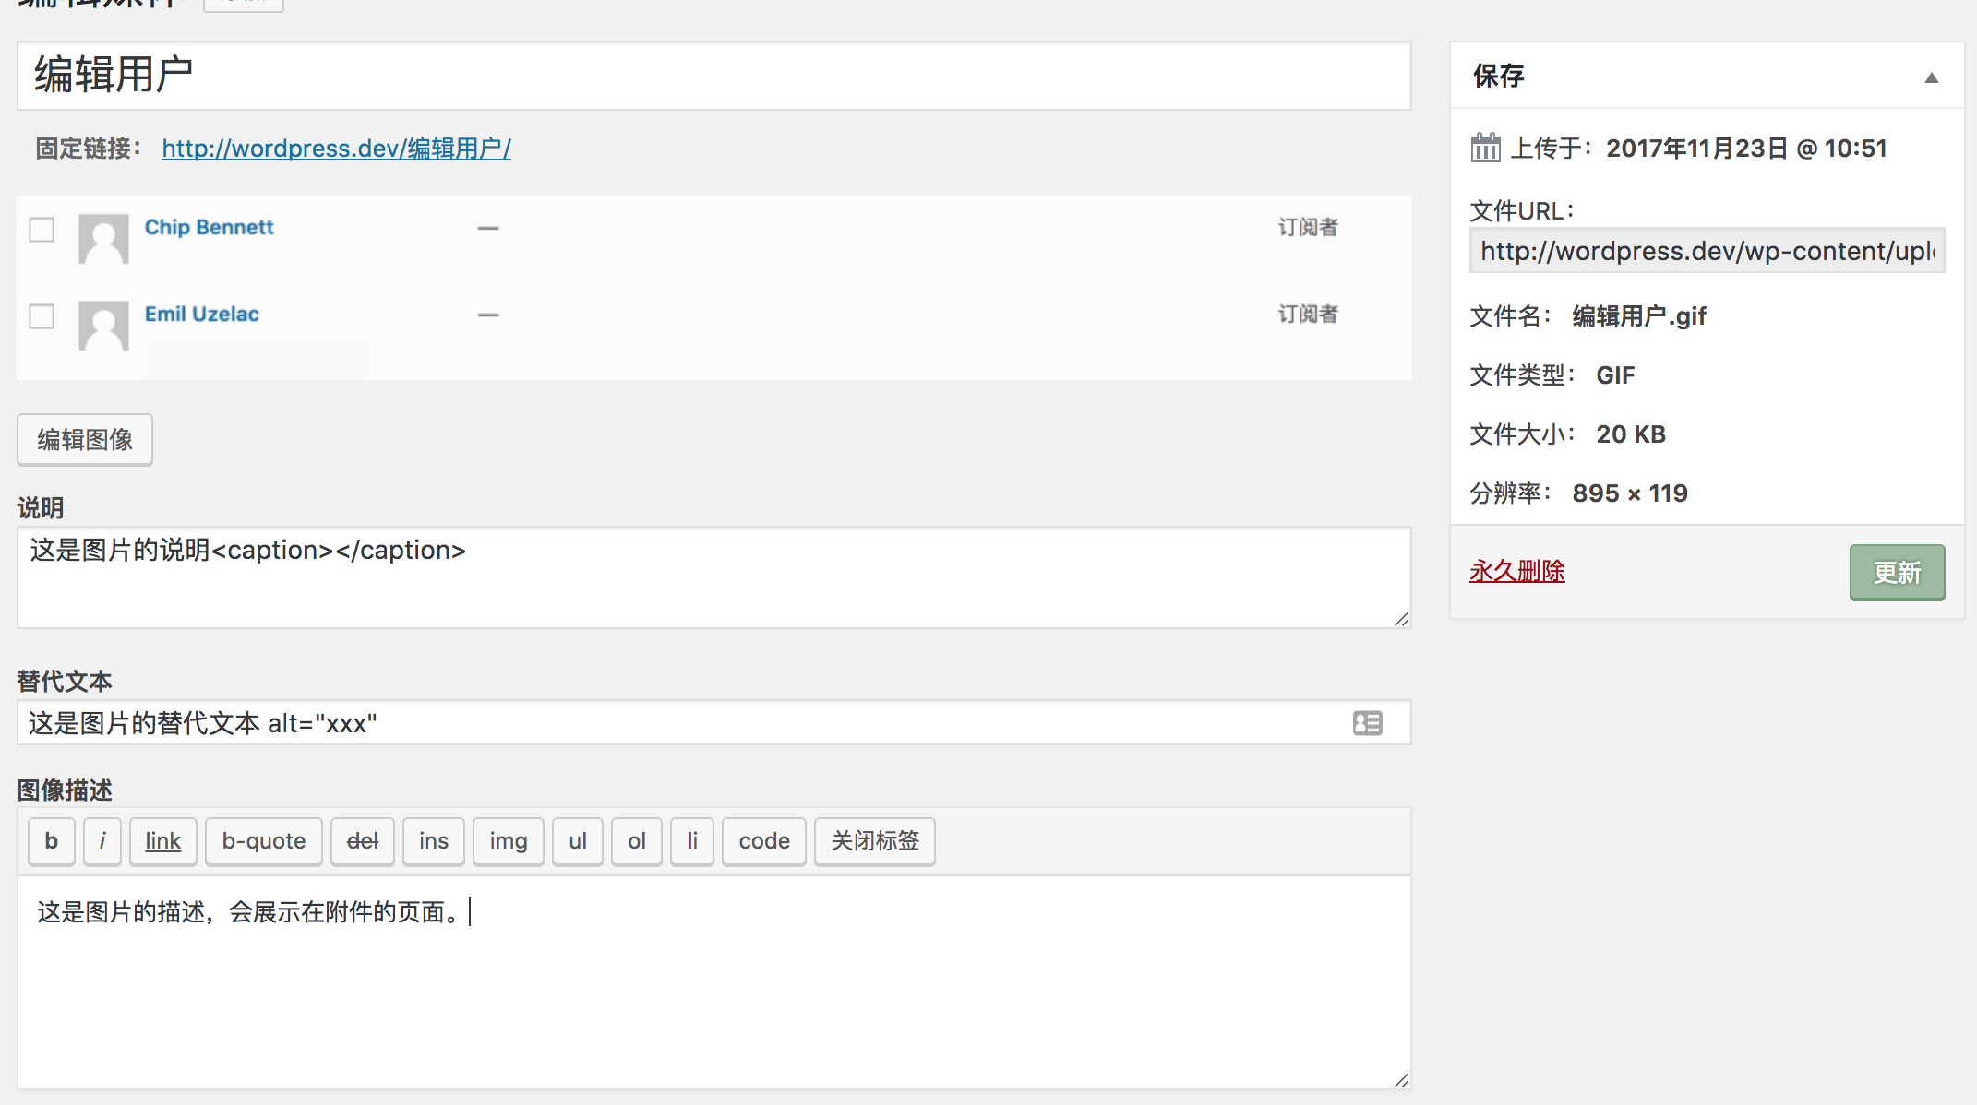Click the caption textarea resize handle
The image size is (1977, 1105).
[x=1401, y=619]
